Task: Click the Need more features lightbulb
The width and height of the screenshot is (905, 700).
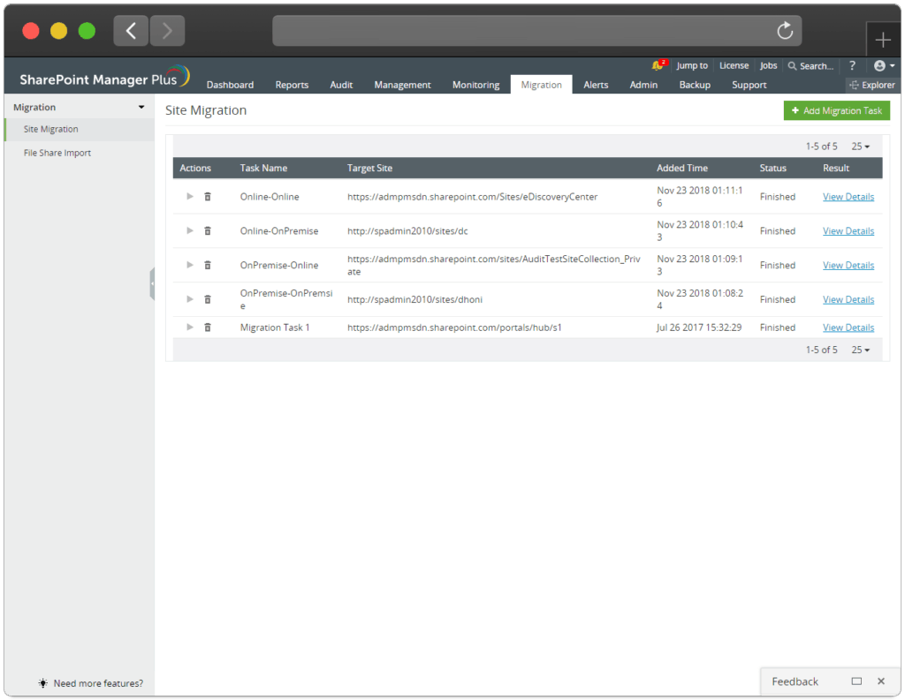Action: pyautogui.click(x=42, y=683)
